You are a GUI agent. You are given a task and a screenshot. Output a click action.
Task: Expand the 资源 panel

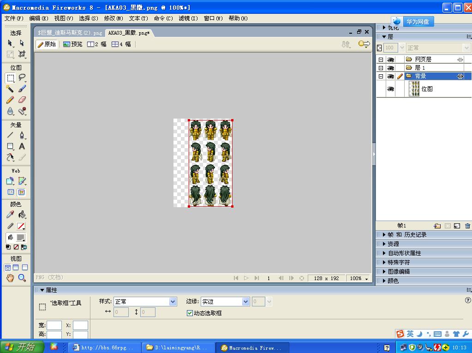point(384,244)
